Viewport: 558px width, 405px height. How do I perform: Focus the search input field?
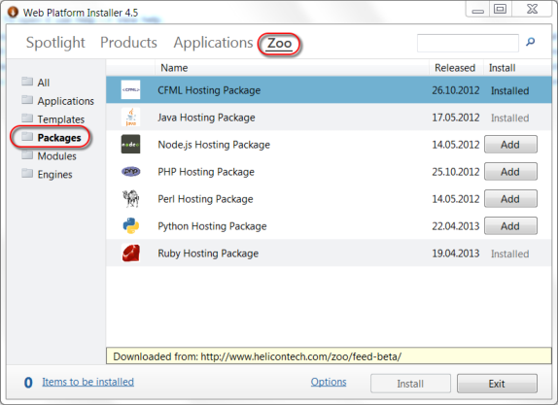pyautogui.click(x=468, y=43)
